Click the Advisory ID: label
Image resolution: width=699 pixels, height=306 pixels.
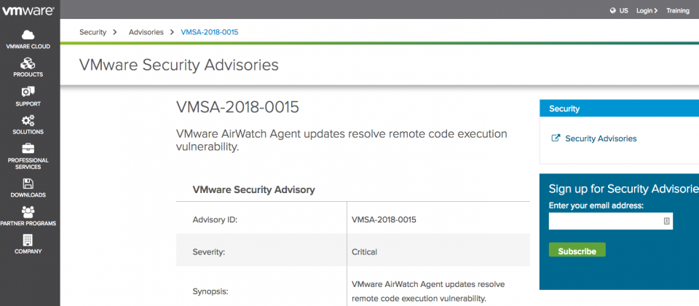click(215, 220)
